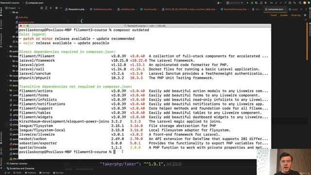
Task: Click composer Update link
Action: pos(284,15)
